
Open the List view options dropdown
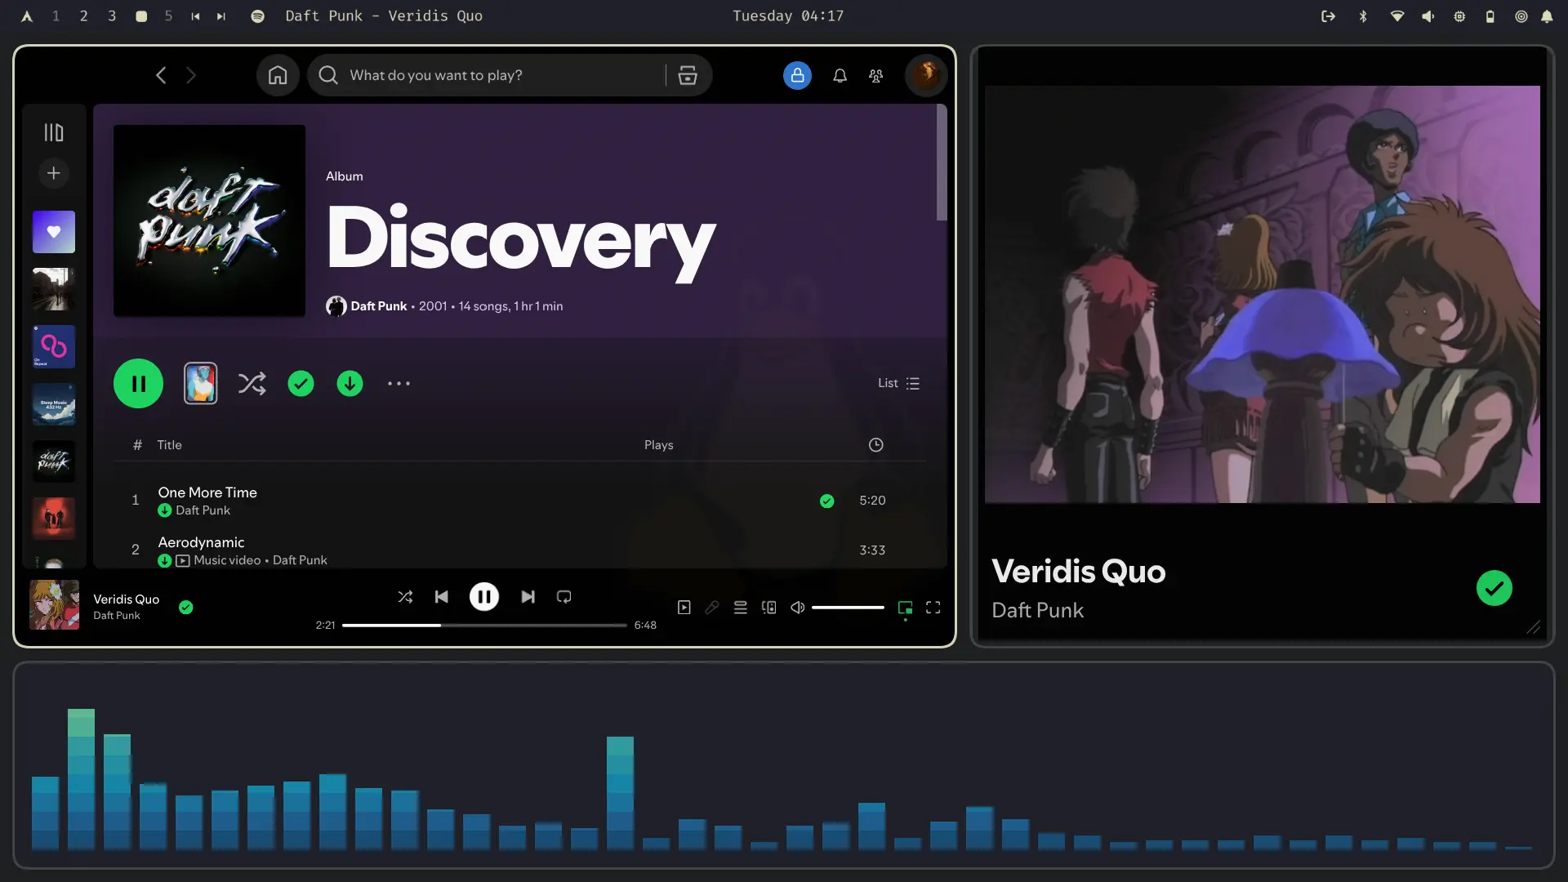(x=898, y=384)
